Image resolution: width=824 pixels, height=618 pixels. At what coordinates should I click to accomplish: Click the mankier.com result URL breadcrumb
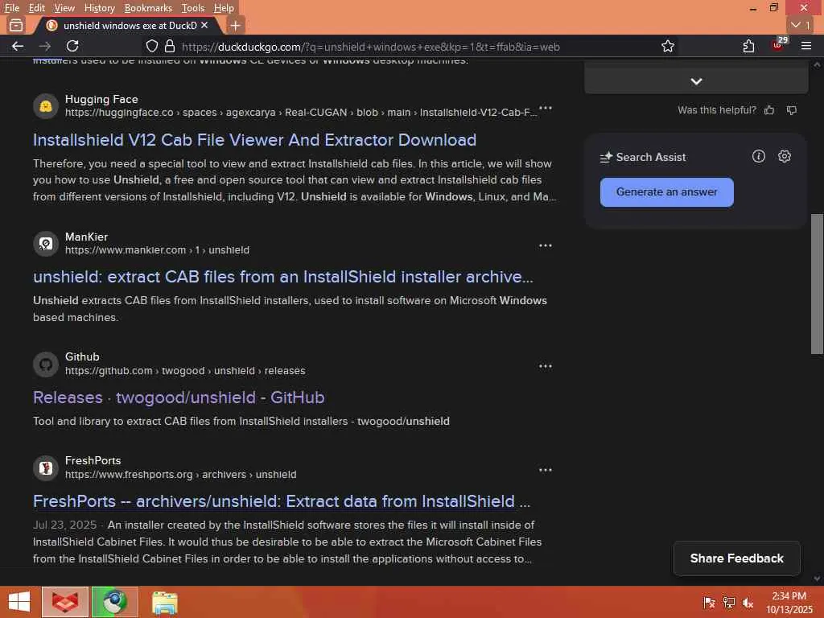157,250
